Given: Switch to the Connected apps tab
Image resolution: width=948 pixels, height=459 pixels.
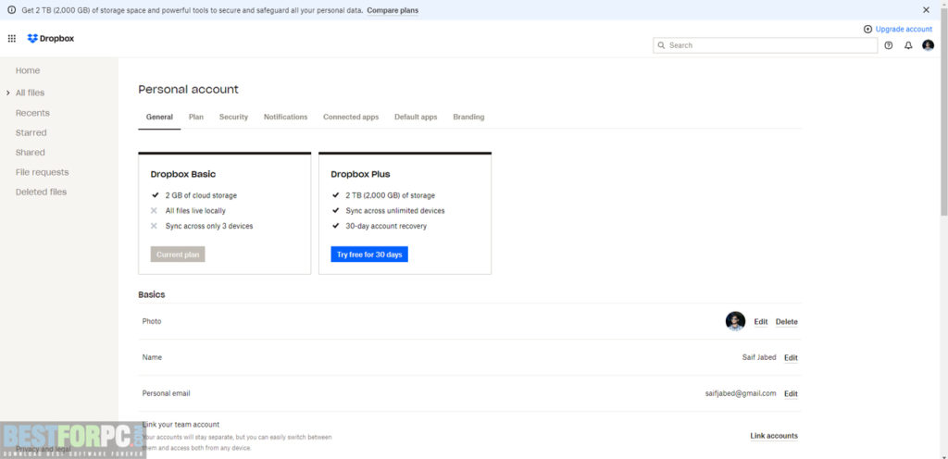Looking at the screenshot, I should point(351,118).
